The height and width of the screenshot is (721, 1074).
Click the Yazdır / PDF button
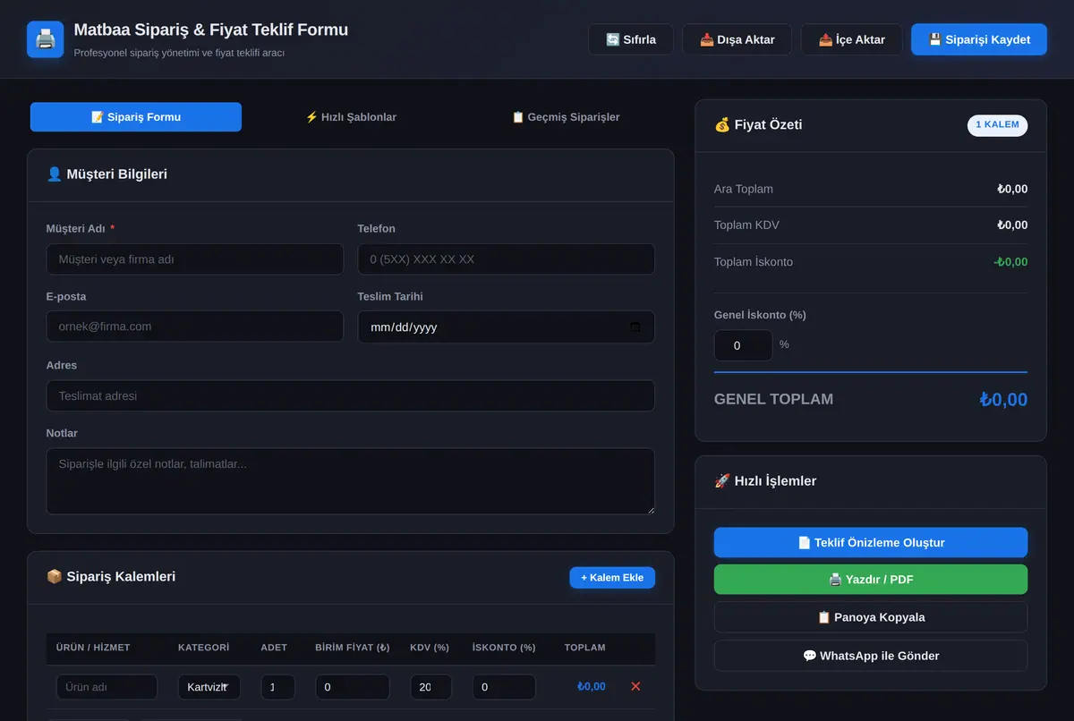click(871, 580)
